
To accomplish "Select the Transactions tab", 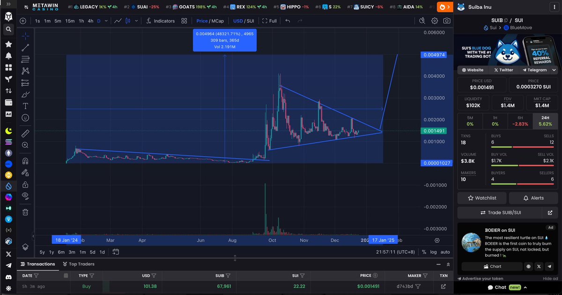I will point(37,264).
